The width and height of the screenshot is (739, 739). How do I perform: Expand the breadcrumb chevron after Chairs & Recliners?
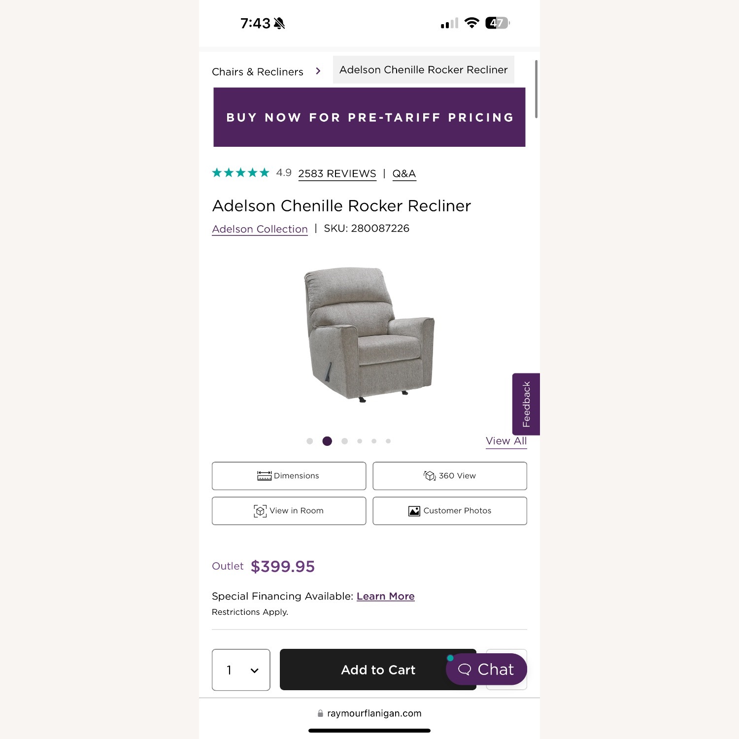point(318,71)
